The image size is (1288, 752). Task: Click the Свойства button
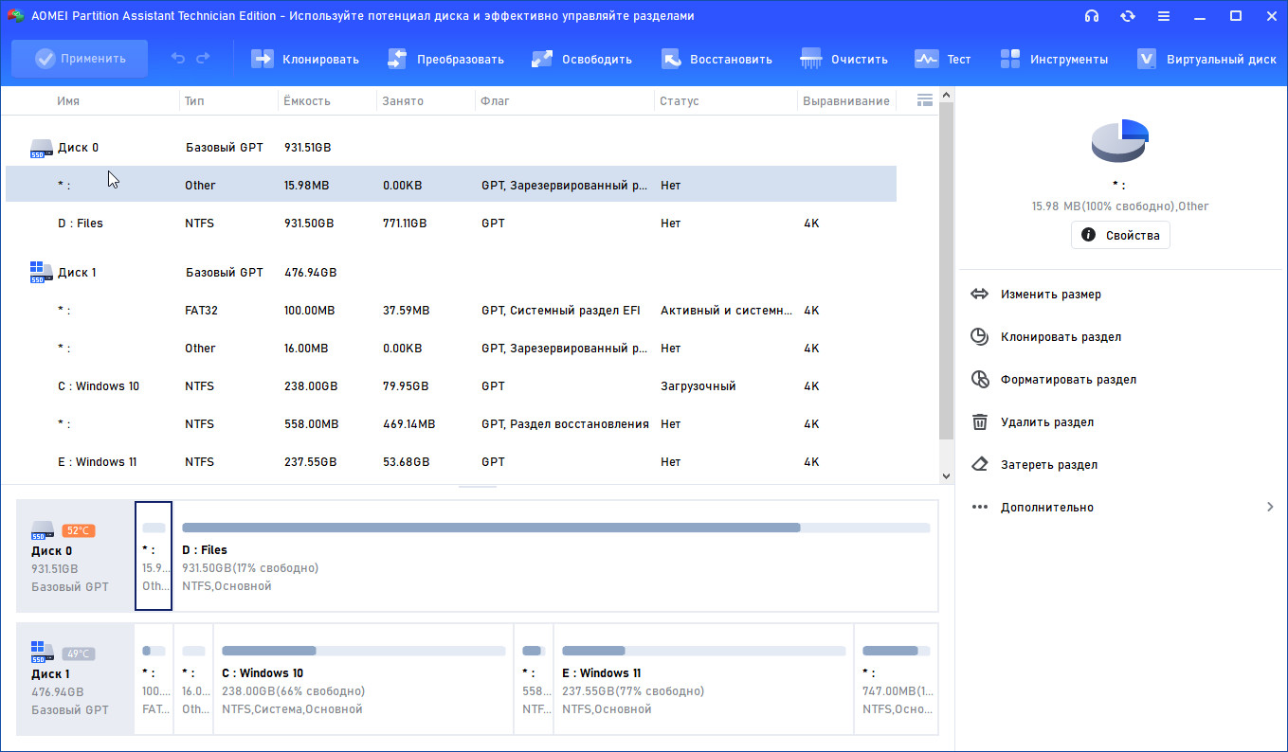[x=1120, y=235]
